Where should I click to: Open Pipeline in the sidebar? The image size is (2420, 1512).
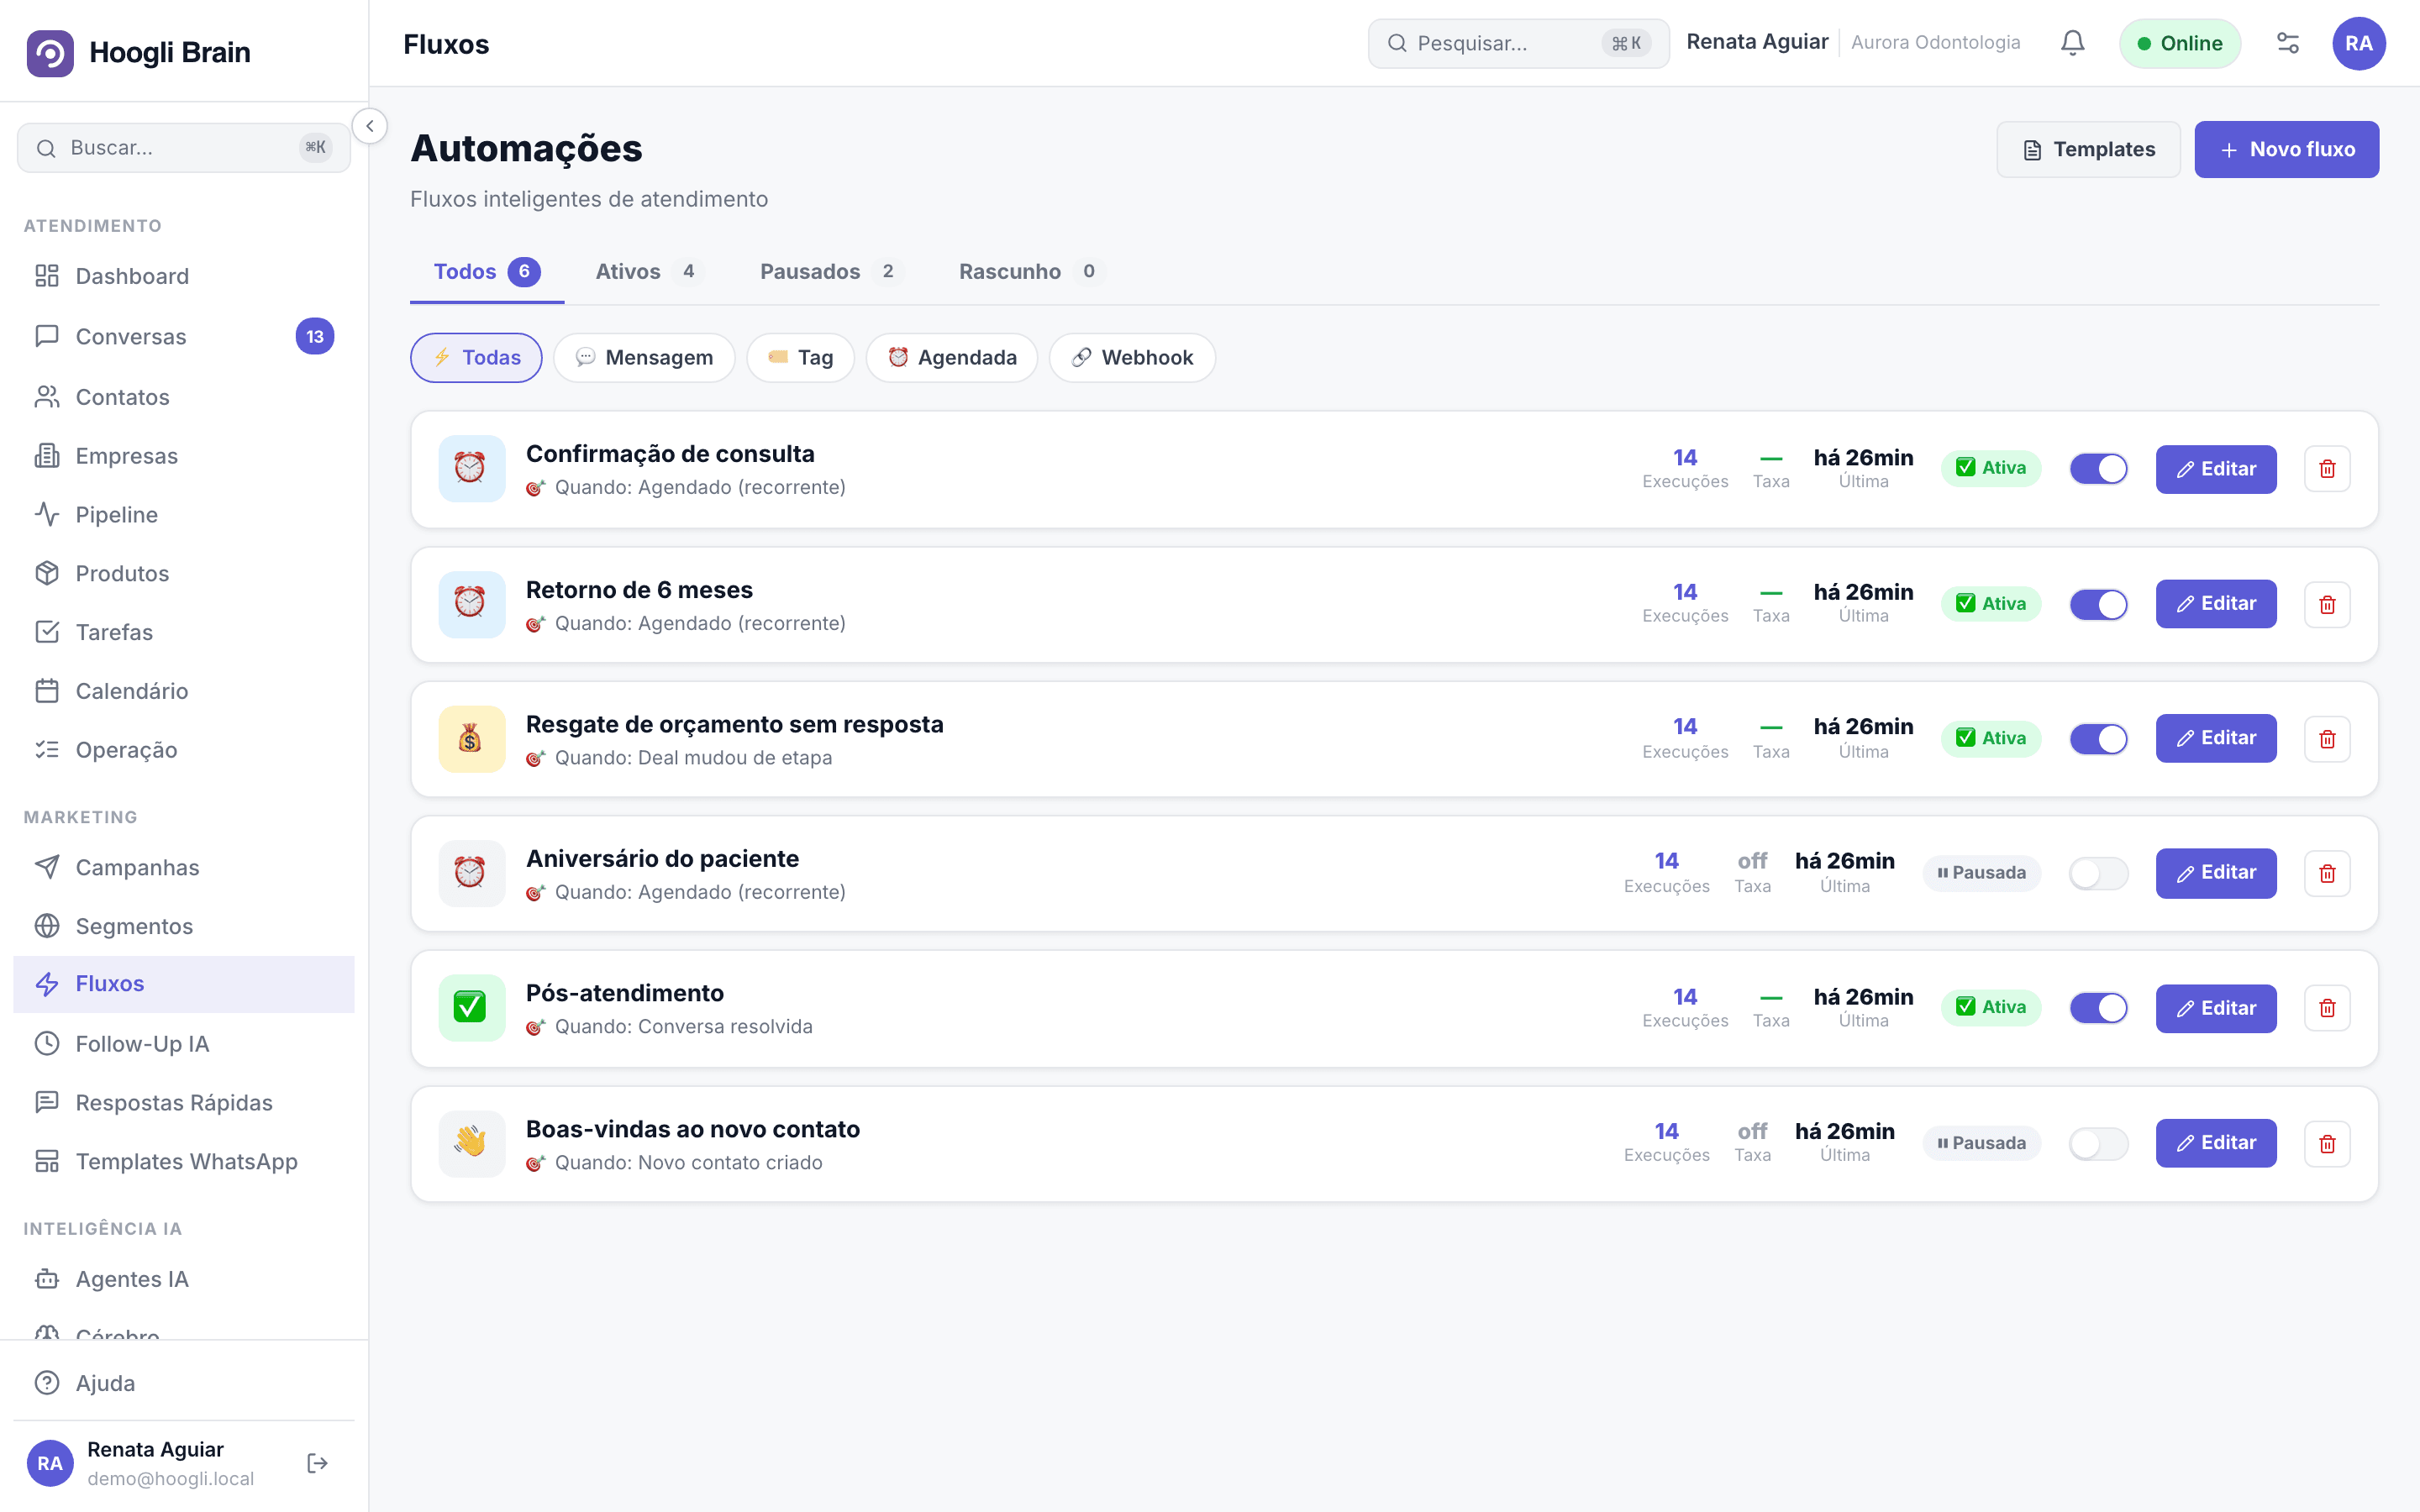click(x=184, y=515)
